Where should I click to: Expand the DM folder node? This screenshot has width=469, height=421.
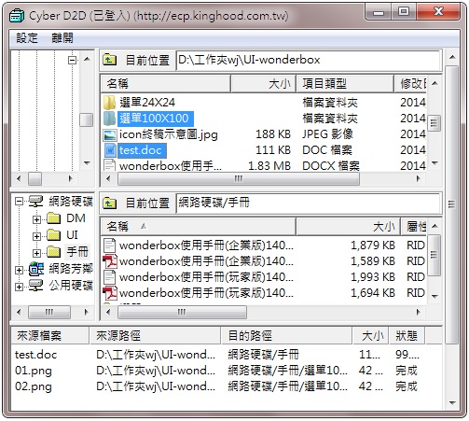36,219
